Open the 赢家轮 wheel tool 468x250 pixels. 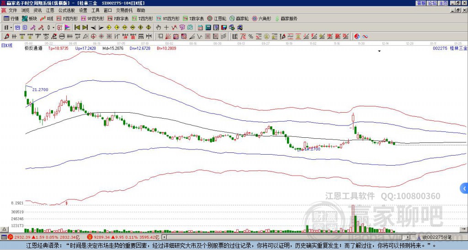pos(239,18)
